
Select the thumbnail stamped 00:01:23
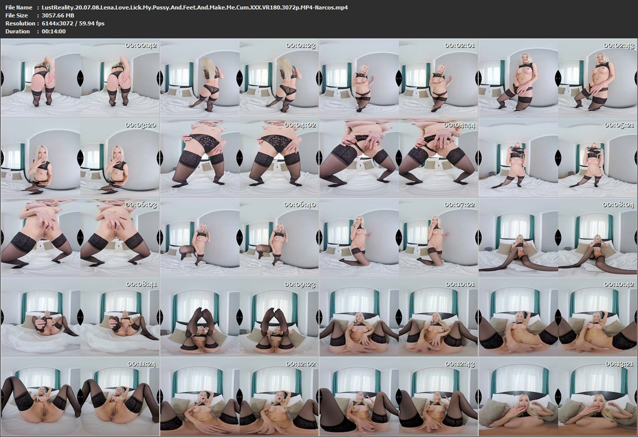coord(239,79)
